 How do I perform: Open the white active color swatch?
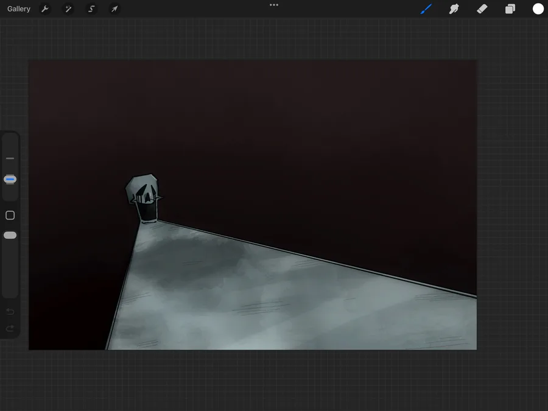coord(538,9)
